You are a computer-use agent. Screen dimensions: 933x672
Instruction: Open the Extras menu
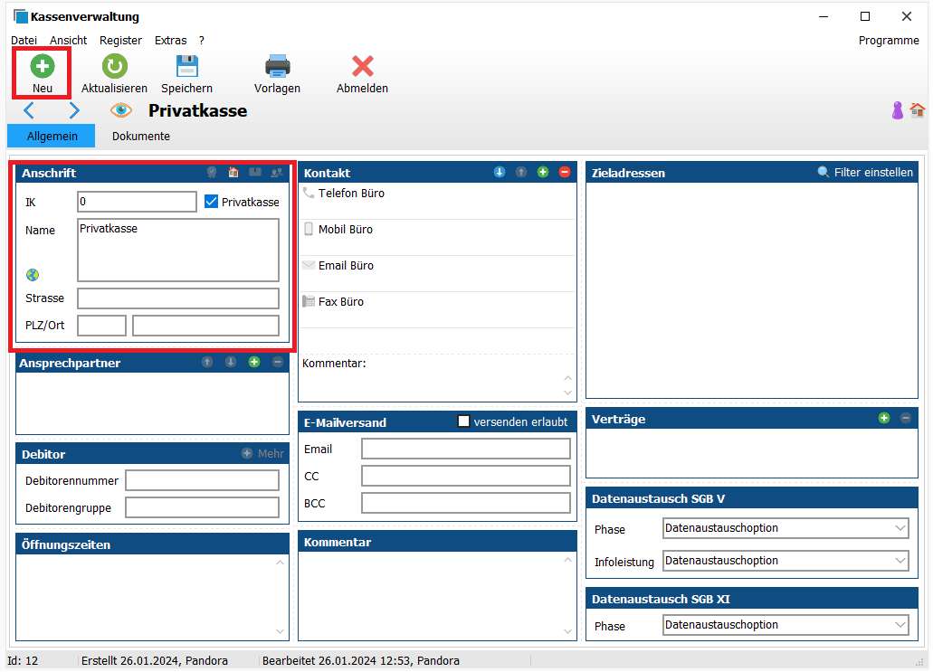tap(171, 41)
